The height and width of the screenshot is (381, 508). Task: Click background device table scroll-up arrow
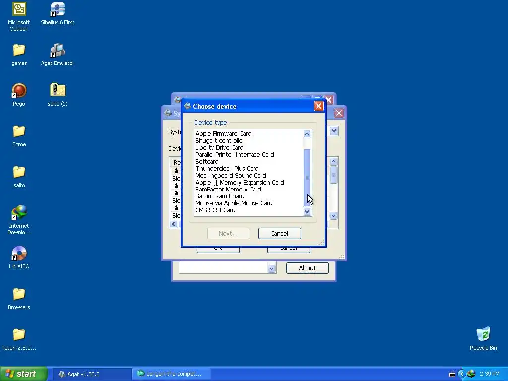point(333,161)
